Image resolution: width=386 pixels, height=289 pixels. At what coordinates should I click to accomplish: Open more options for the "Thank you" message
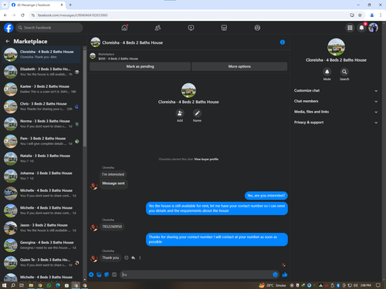[x=140, y=257]
